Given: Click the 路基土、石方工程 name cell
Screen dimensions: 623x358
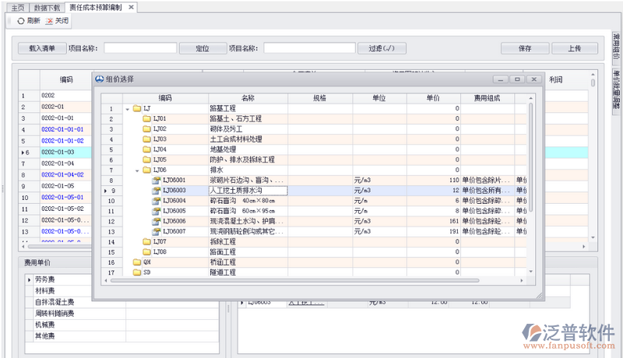Looking at the screenshot, I should point(248,118).
